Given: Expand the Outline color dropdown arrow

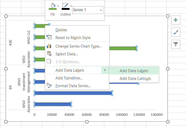Looking at the screenshot, I should [71, 6].
